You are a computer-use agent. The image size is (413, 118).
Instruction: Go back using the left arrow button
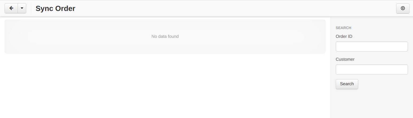click(11, 8)
